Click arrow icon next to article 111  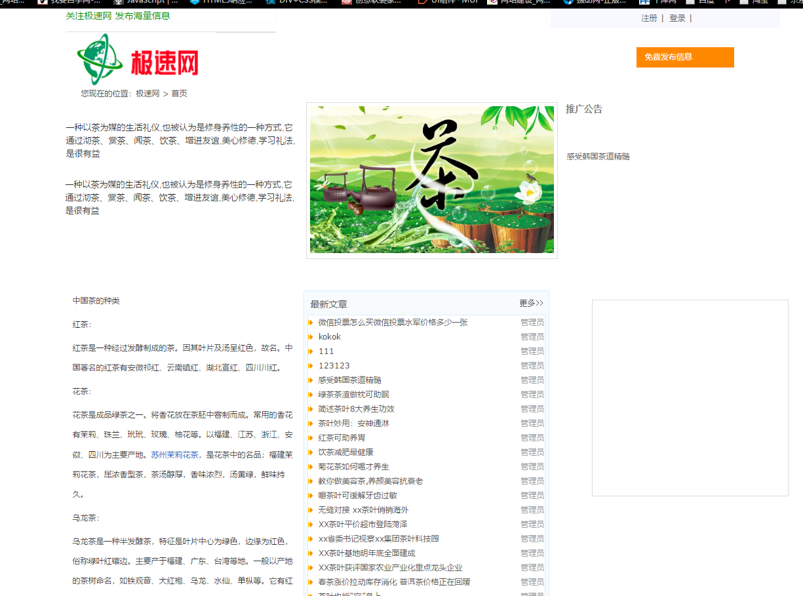[x=311, y=351]
